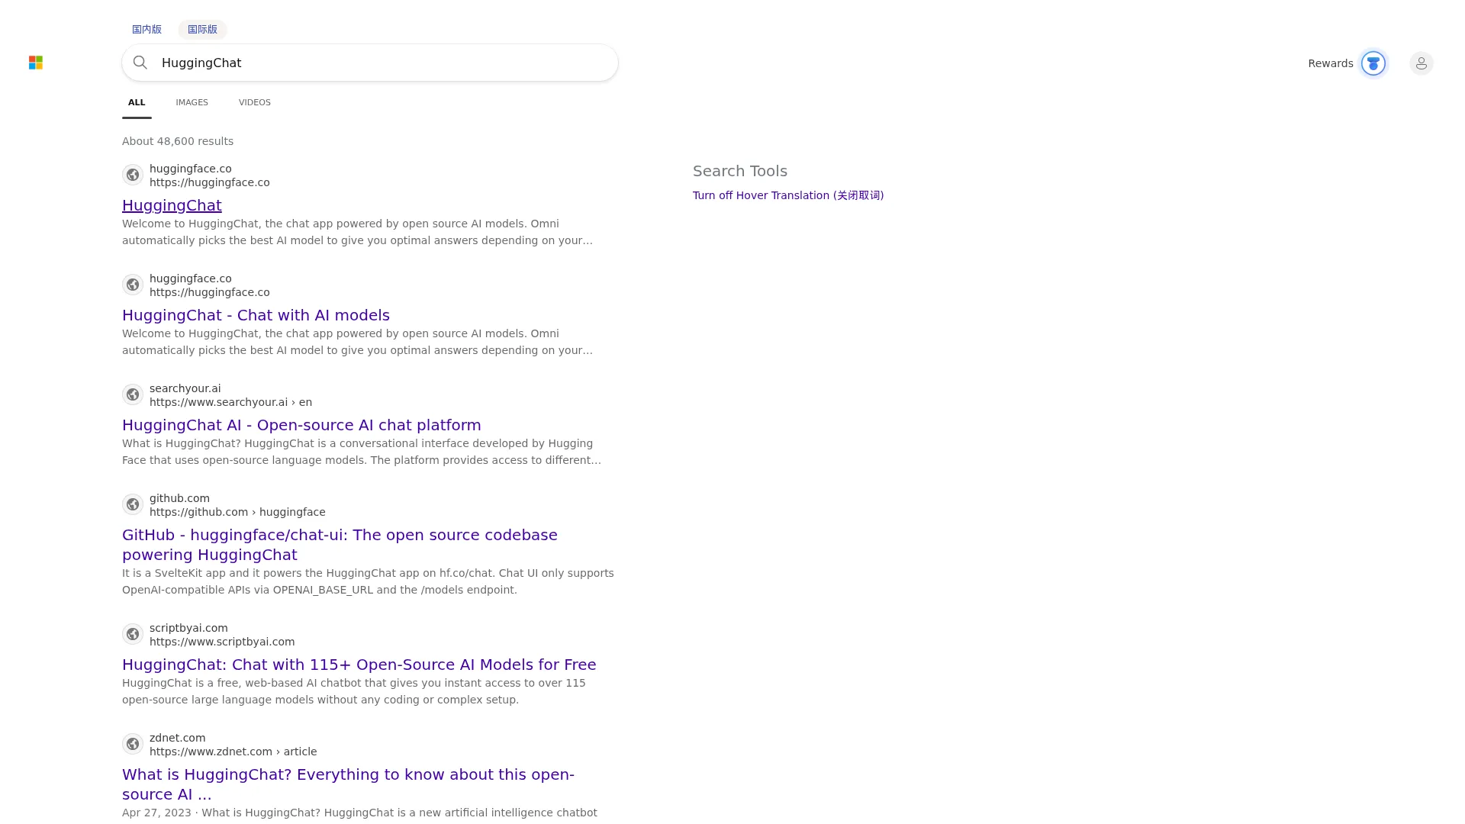Click URL https://www.searchyour.ai › en

[230, 402]
